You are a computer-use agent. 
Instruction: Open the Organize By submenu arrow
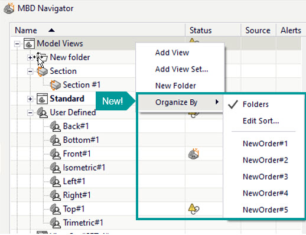[x=217, y=102]
